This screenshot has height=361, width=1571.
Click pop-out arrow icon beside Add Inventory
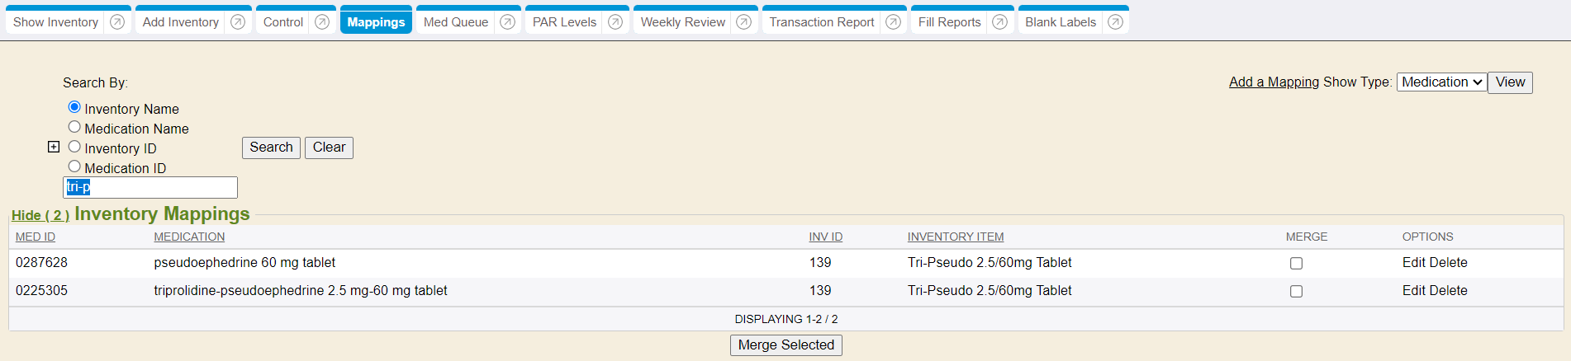(238, 22)
